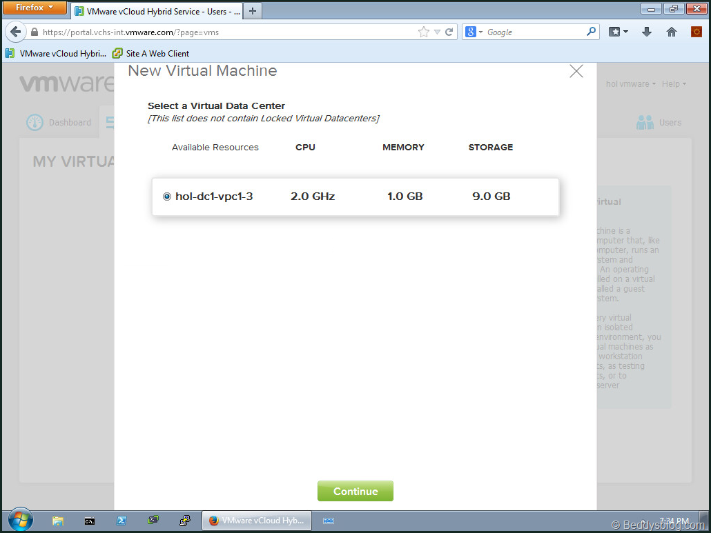
Task: Go back to the previous page
Action: click(x=15, y=32)
